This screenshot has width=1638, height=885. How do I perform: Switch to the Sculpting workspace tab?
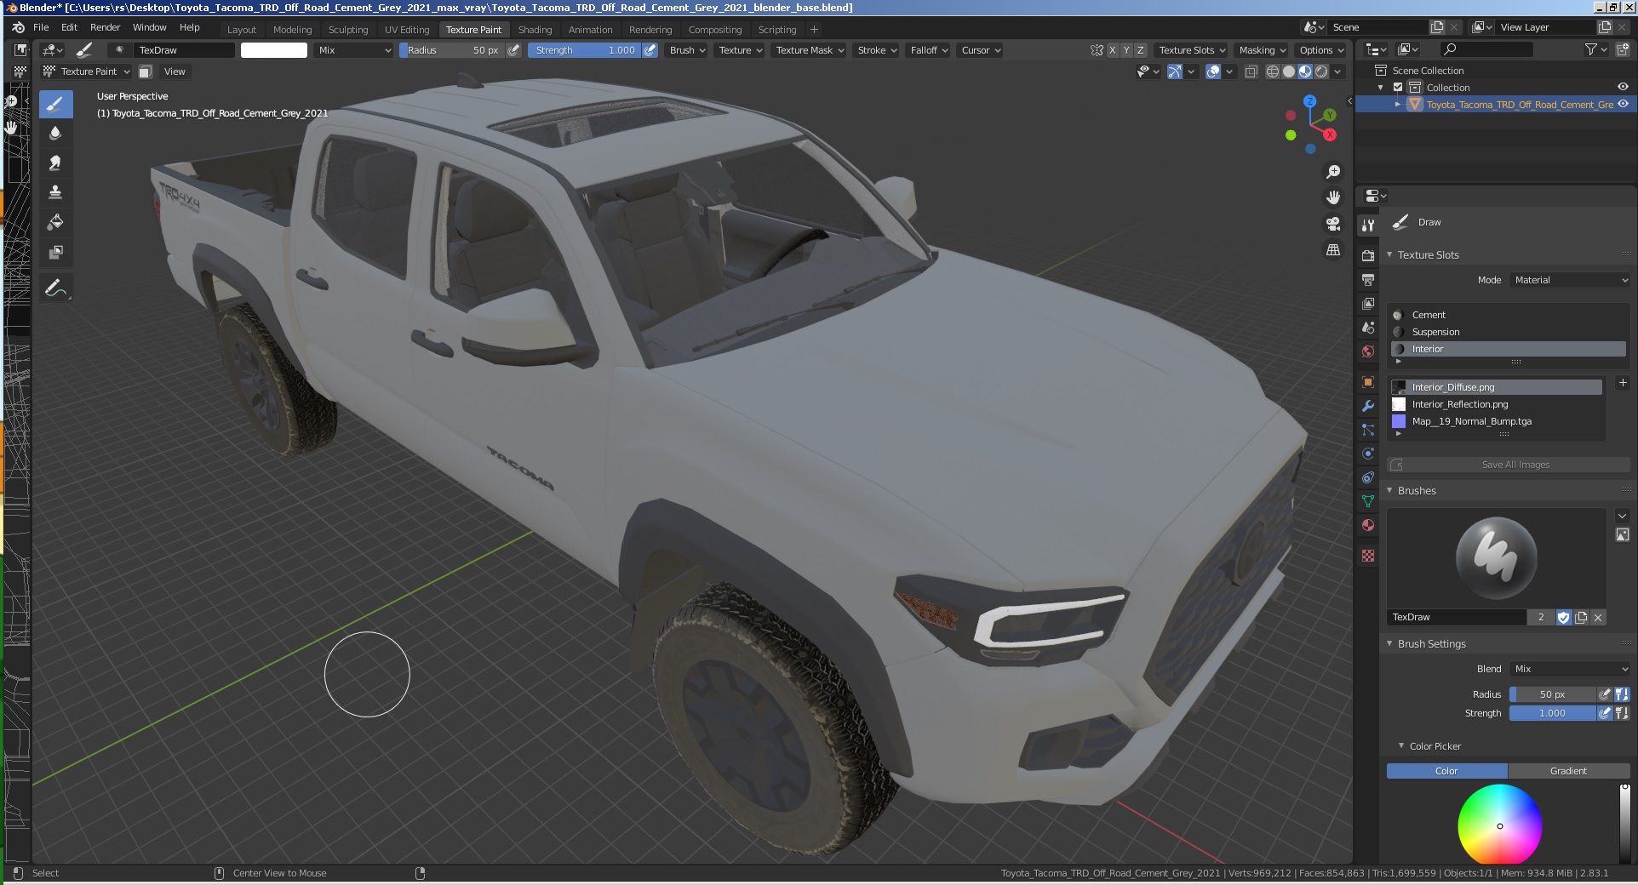point(348,30)
